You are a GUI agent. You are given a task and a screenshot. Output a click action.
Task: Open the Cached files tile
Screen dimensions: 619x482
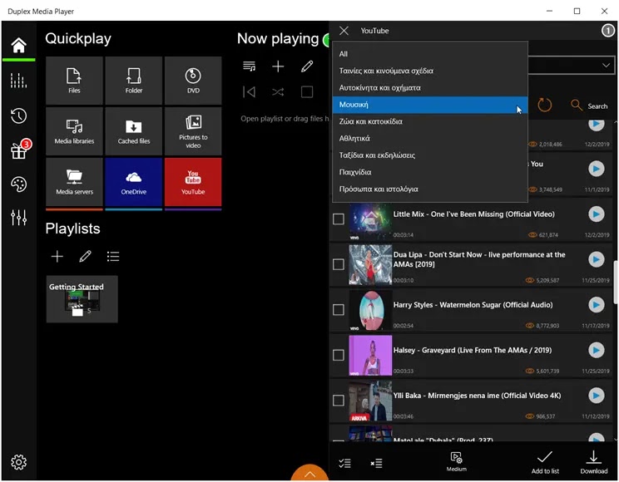134,131
